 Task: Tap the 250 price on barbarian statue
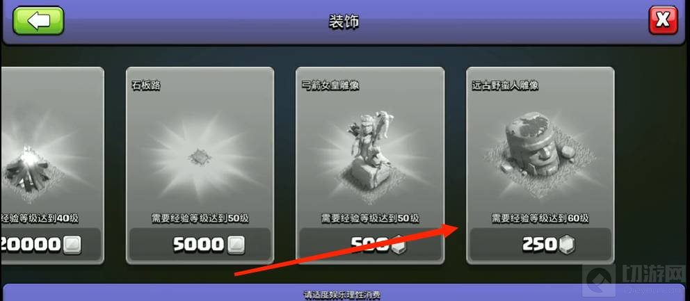540,245
